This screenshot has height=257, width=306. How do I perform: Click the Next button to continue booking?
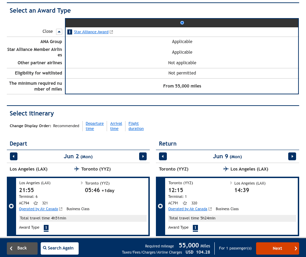tap(277, 248)
